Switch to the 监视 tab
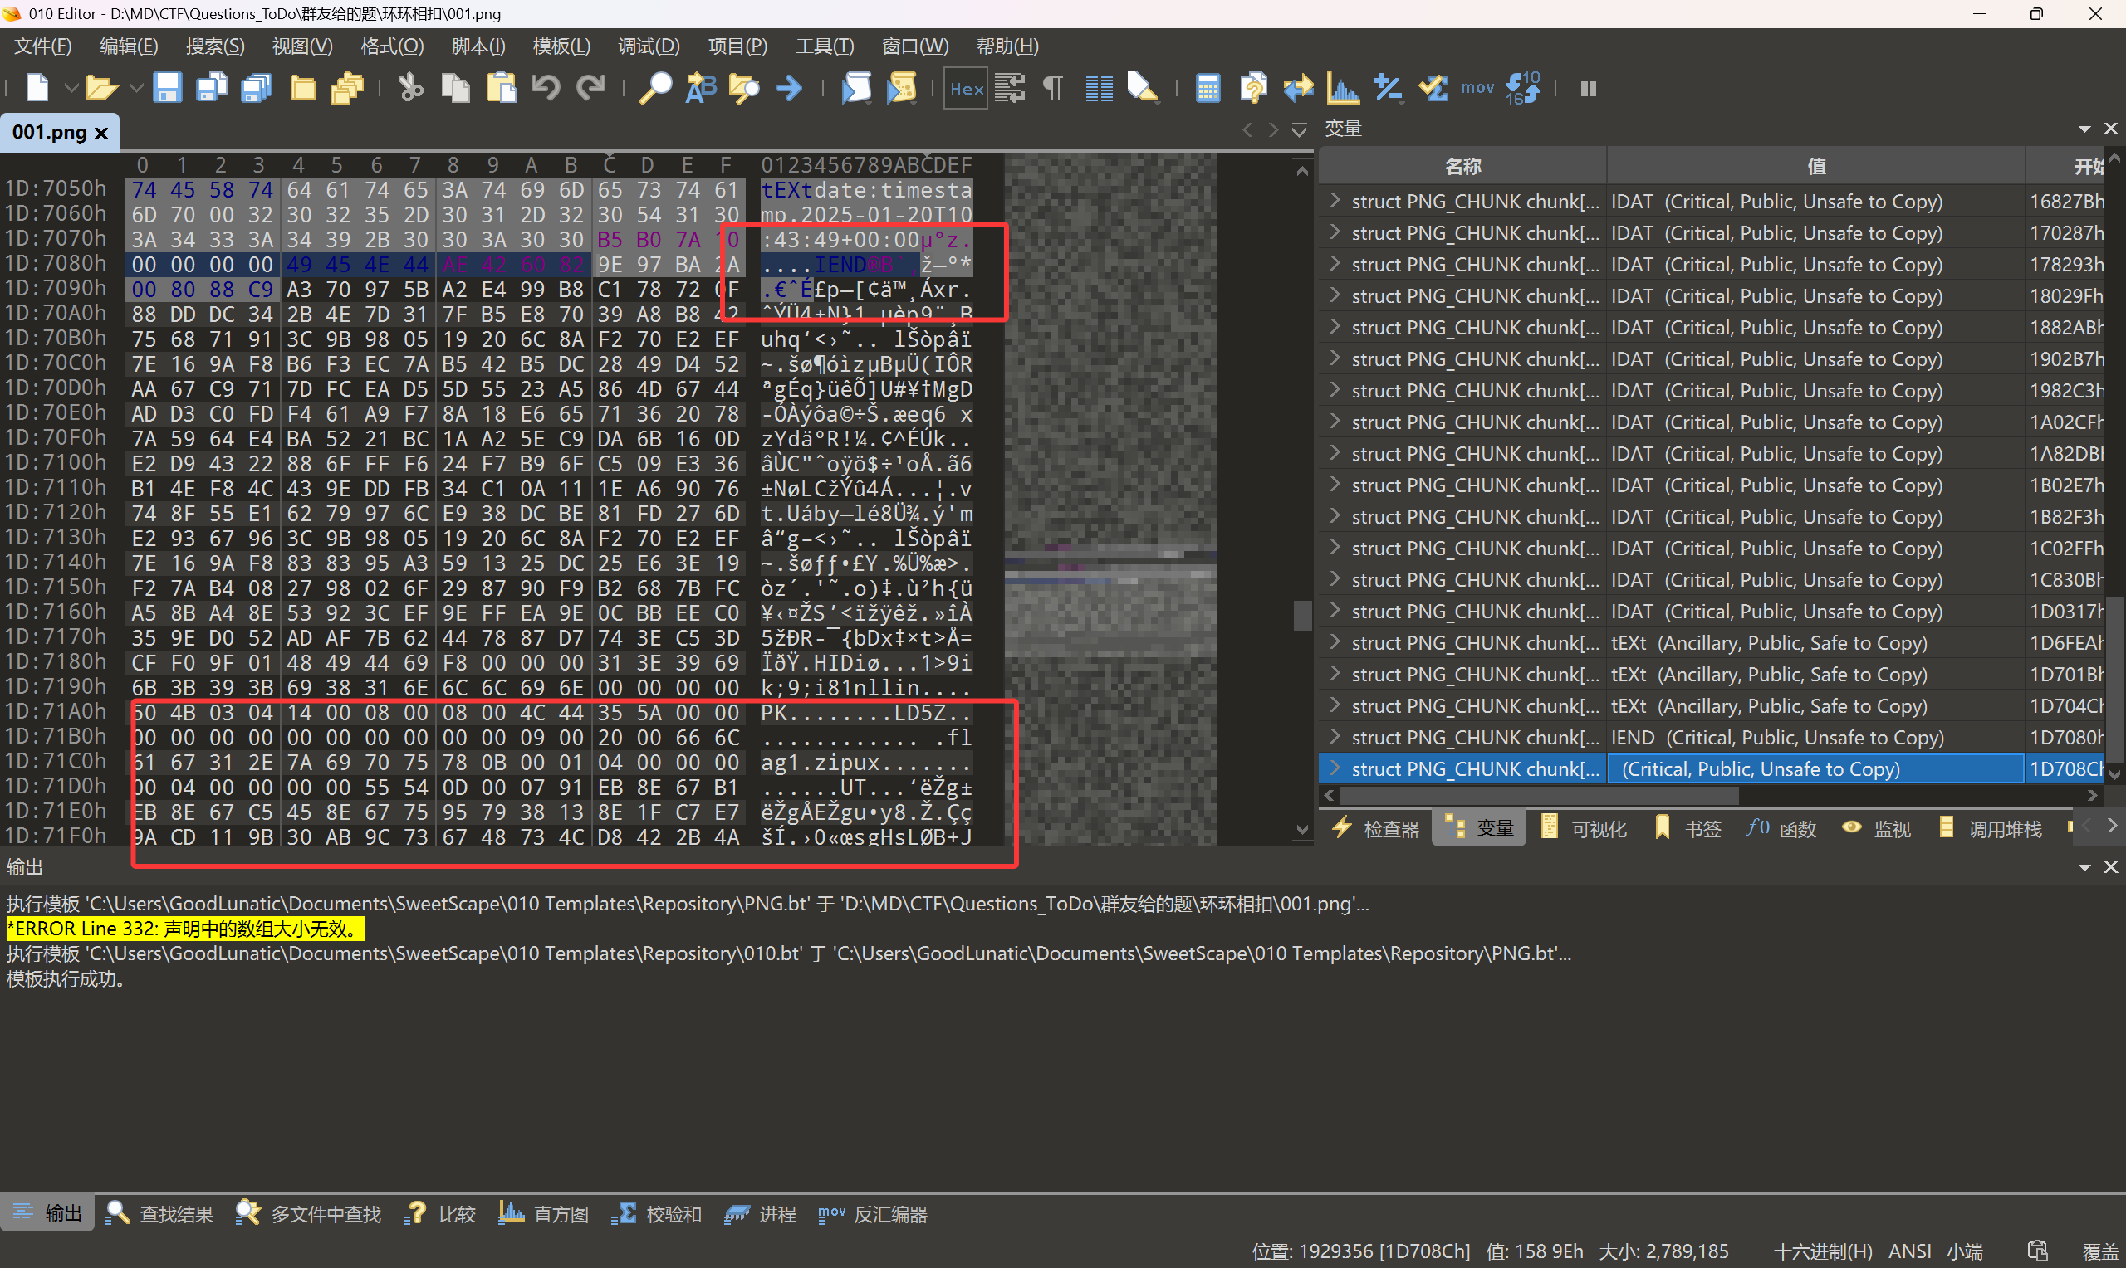2126x1268 pixels. click(1876, 828)
